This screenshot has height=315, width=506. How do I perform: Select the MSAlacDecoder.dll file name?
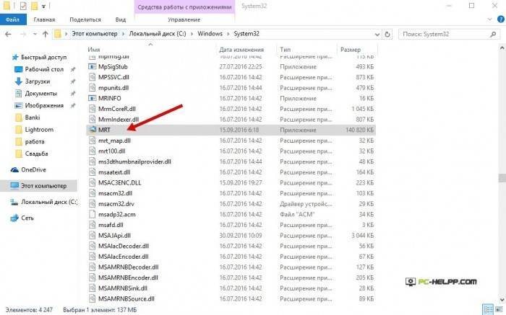[124, 246]
